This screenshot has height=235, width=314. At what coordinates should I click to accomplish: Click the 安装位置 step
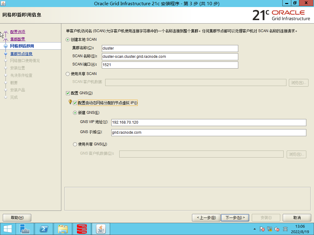click(x=17, y=68)
